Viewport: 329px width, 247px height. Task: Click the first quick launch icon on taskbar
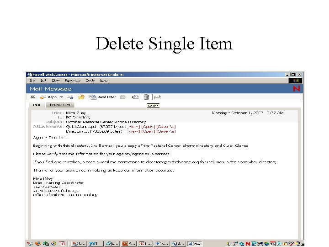tap(30, 243)
